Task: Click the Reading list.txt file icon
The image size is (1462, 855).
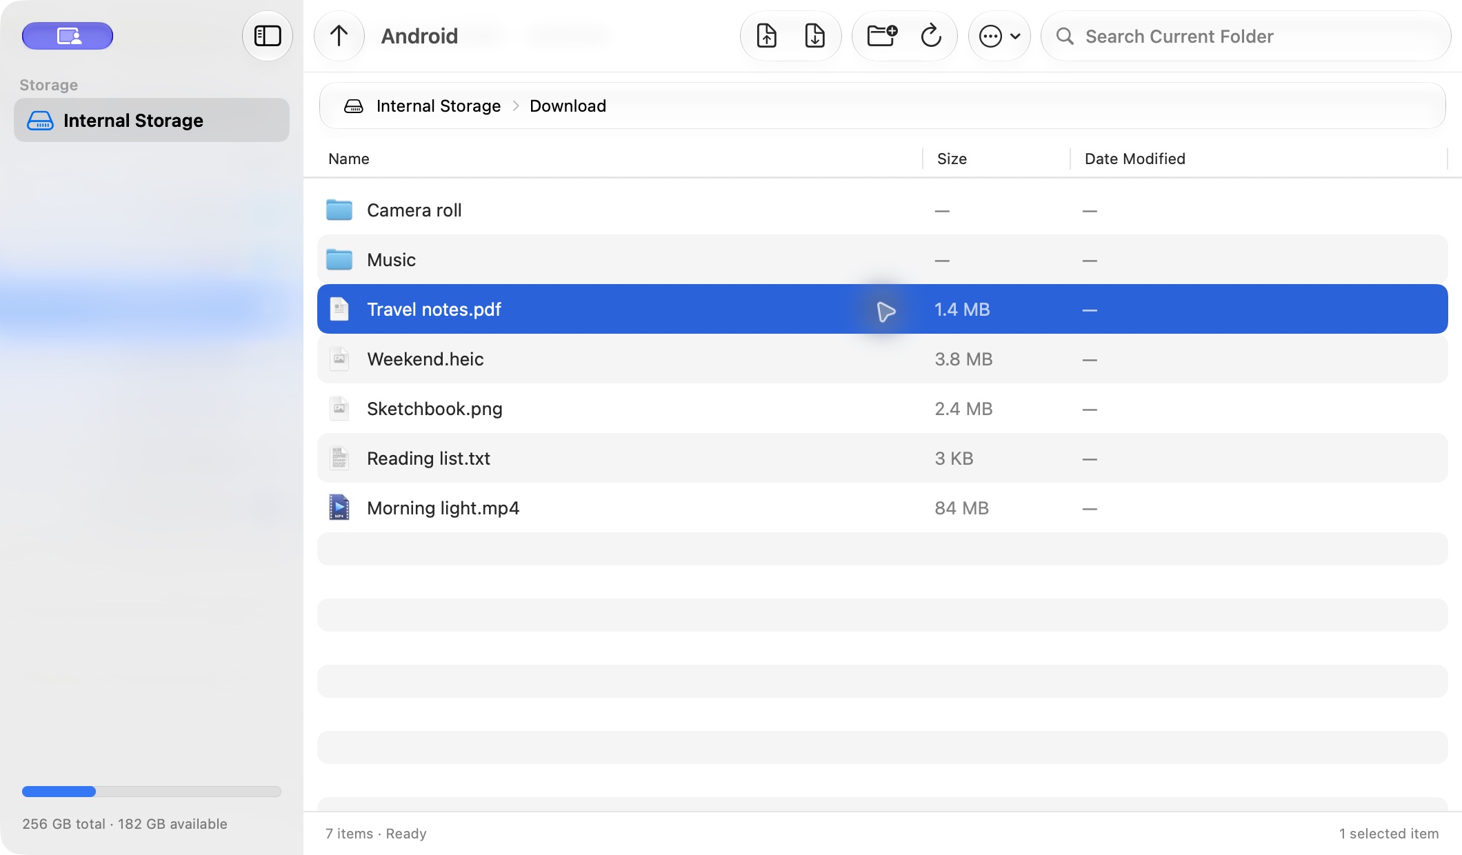Action: coord(339,458)
